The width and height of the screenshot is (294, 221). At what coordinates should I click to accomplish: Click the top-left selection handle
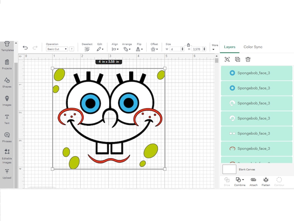(53, 68)
